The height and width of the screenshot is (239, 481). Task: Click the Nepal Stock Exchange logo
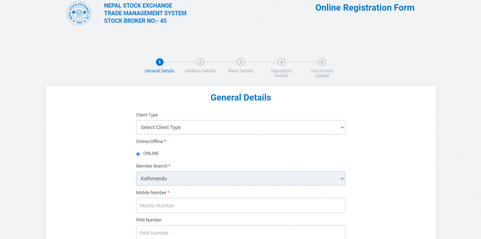pyautogui.click(x=79, y=14)
